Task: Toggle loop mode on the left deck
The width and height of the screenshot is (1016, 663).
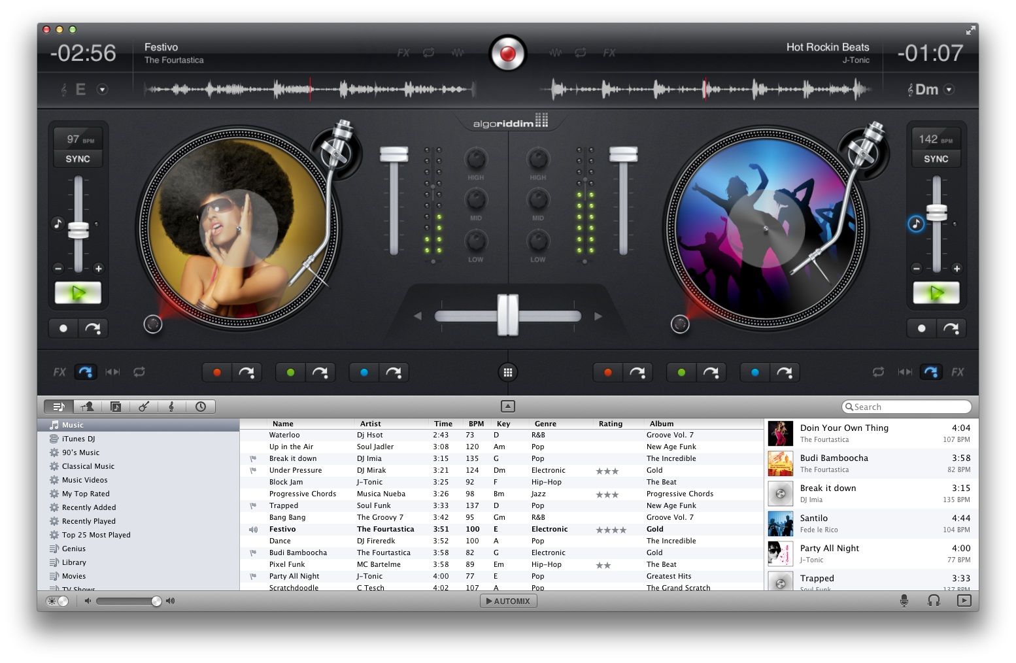Action: 139,371
